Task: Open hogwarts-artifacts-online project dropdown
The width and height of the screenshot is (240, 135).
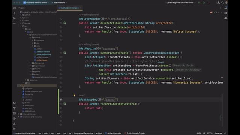Action: tap(36, 3)
